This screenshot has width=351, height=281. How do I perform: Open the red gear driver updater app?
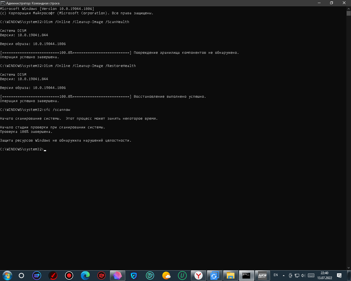pos(101,276)
